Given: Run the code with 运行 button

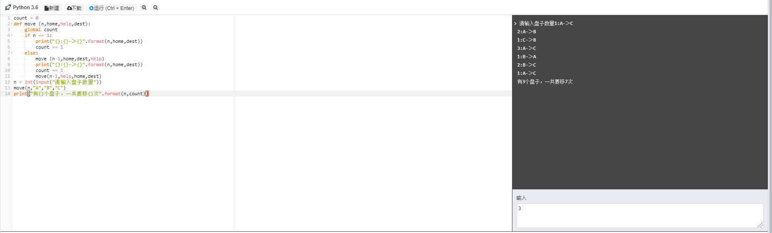Looking at the screenshot, I should tap(111, 8).
